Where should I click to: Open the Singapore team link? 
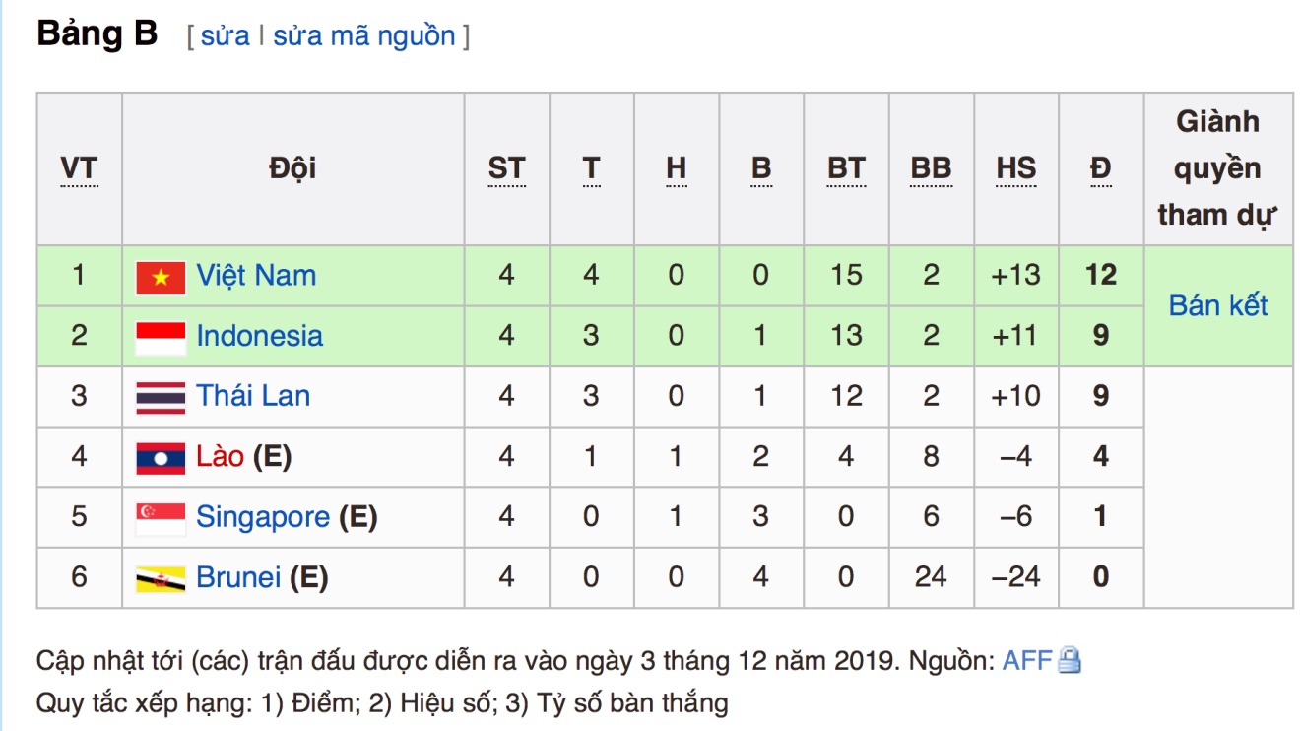click(x=263, y=516)
